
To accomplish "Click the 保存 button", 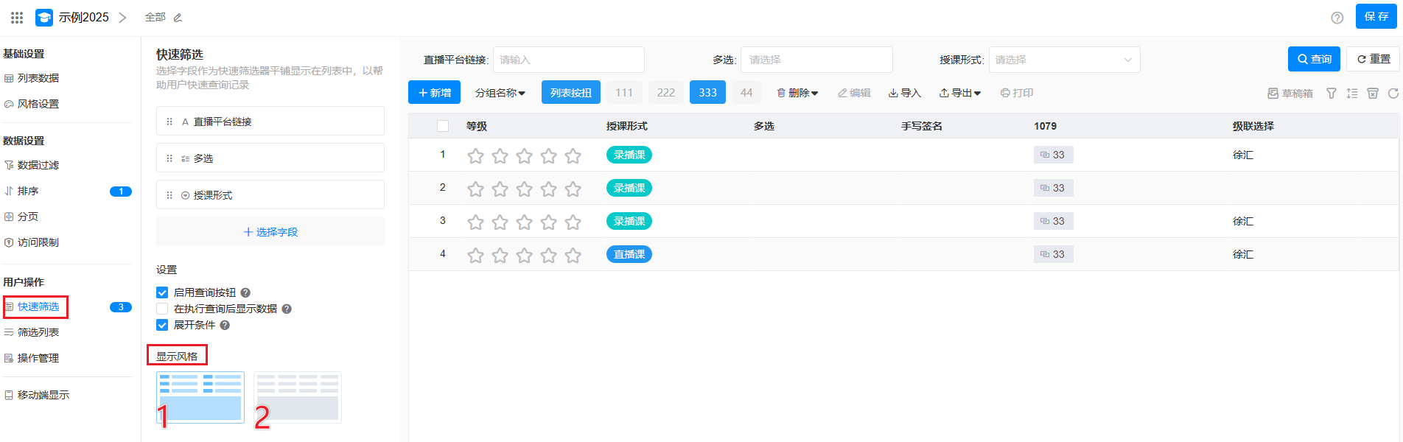I will 1376,16.
